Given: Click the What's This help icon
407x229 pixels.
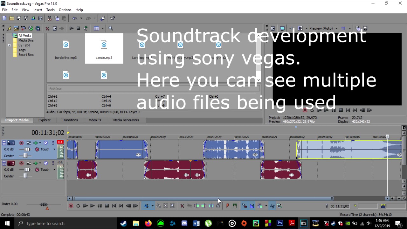Looking at the screenshot, I should [113, 18].
